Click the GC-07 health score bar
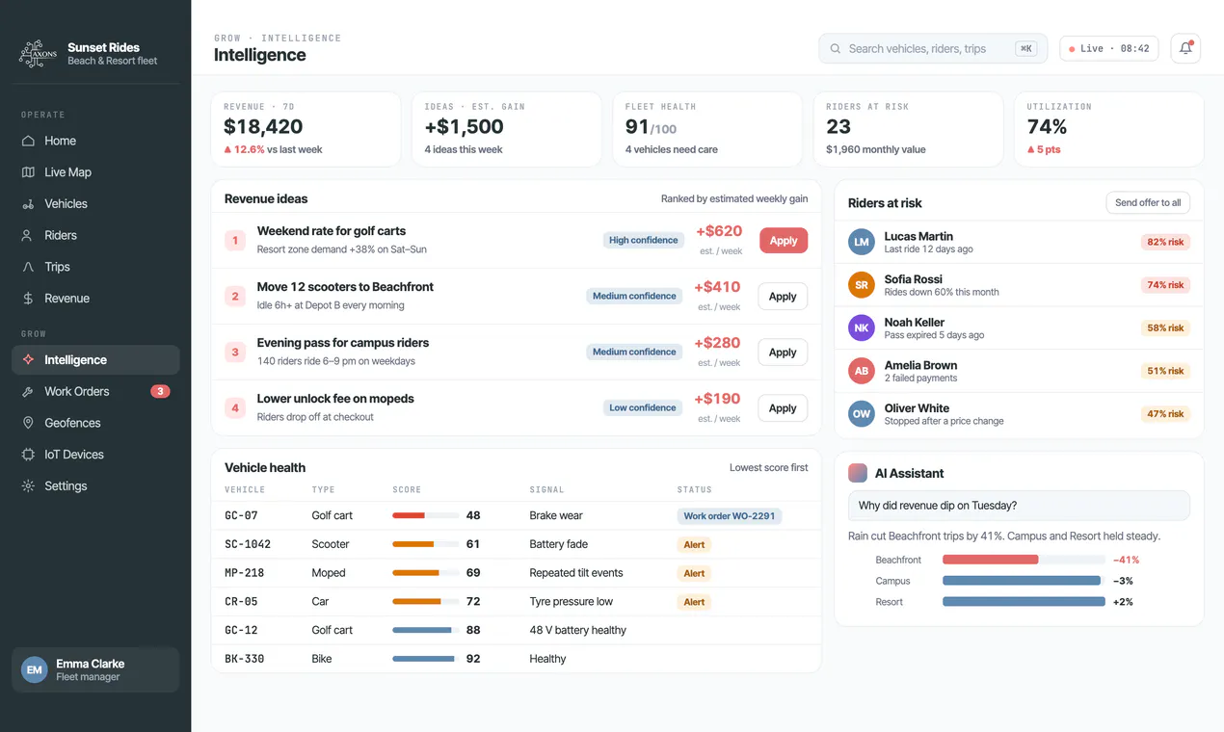Screen dimensions: 1224x732 (425, 515)
